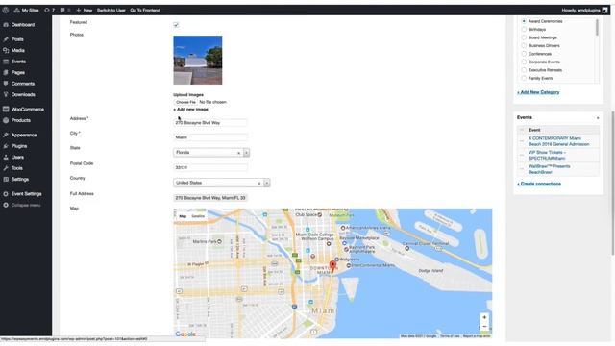The width and height of the screenshot is (615, 346).
Task: Zoom in on the map
Action: (x=484, y=317)
